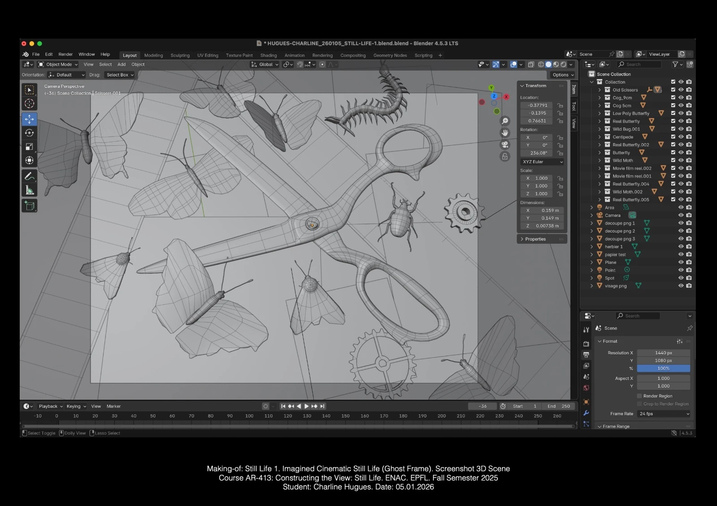Click the viewport pan hand icon

click(505, 133)
